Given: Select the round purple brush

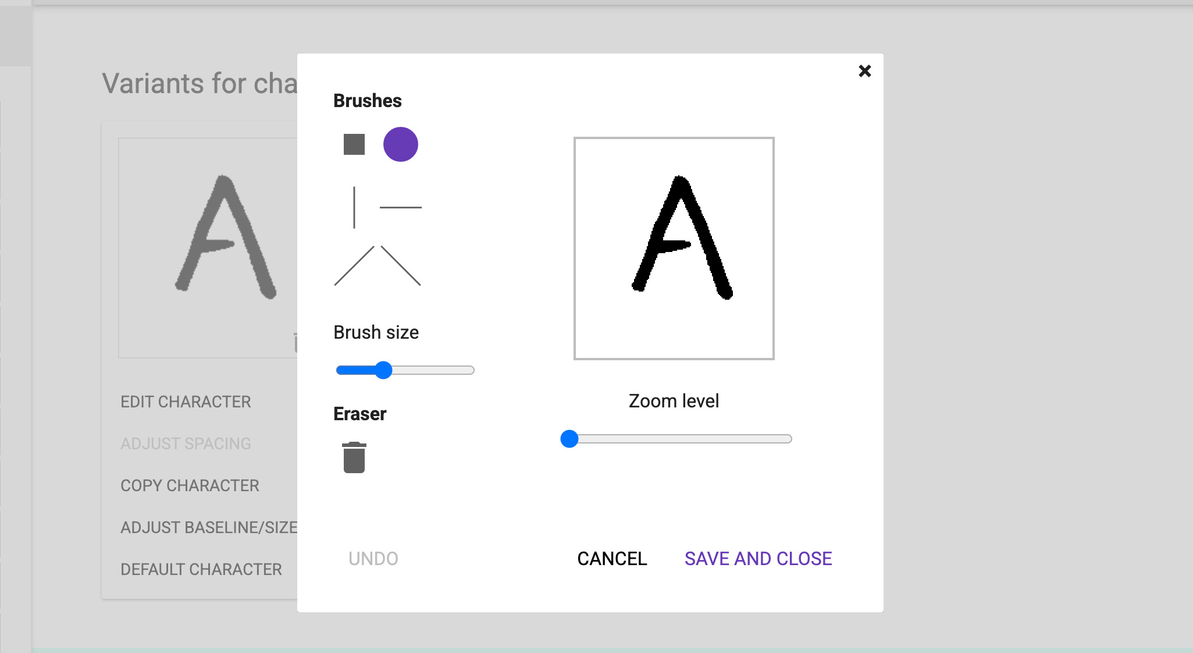Looking at the screenshot, I should [400, 144].
